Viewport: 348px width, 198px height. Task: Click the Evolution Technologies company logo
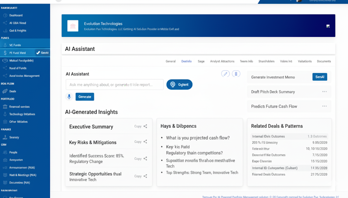tap(73, 26)
